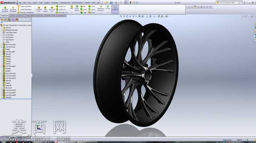Select the Draft tool
This screenshot has height=143, width=256.
tap(83, 9)
